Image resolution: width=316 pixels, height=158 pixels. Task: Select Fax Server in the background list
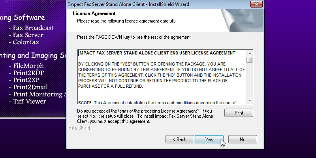click(28, 35)
